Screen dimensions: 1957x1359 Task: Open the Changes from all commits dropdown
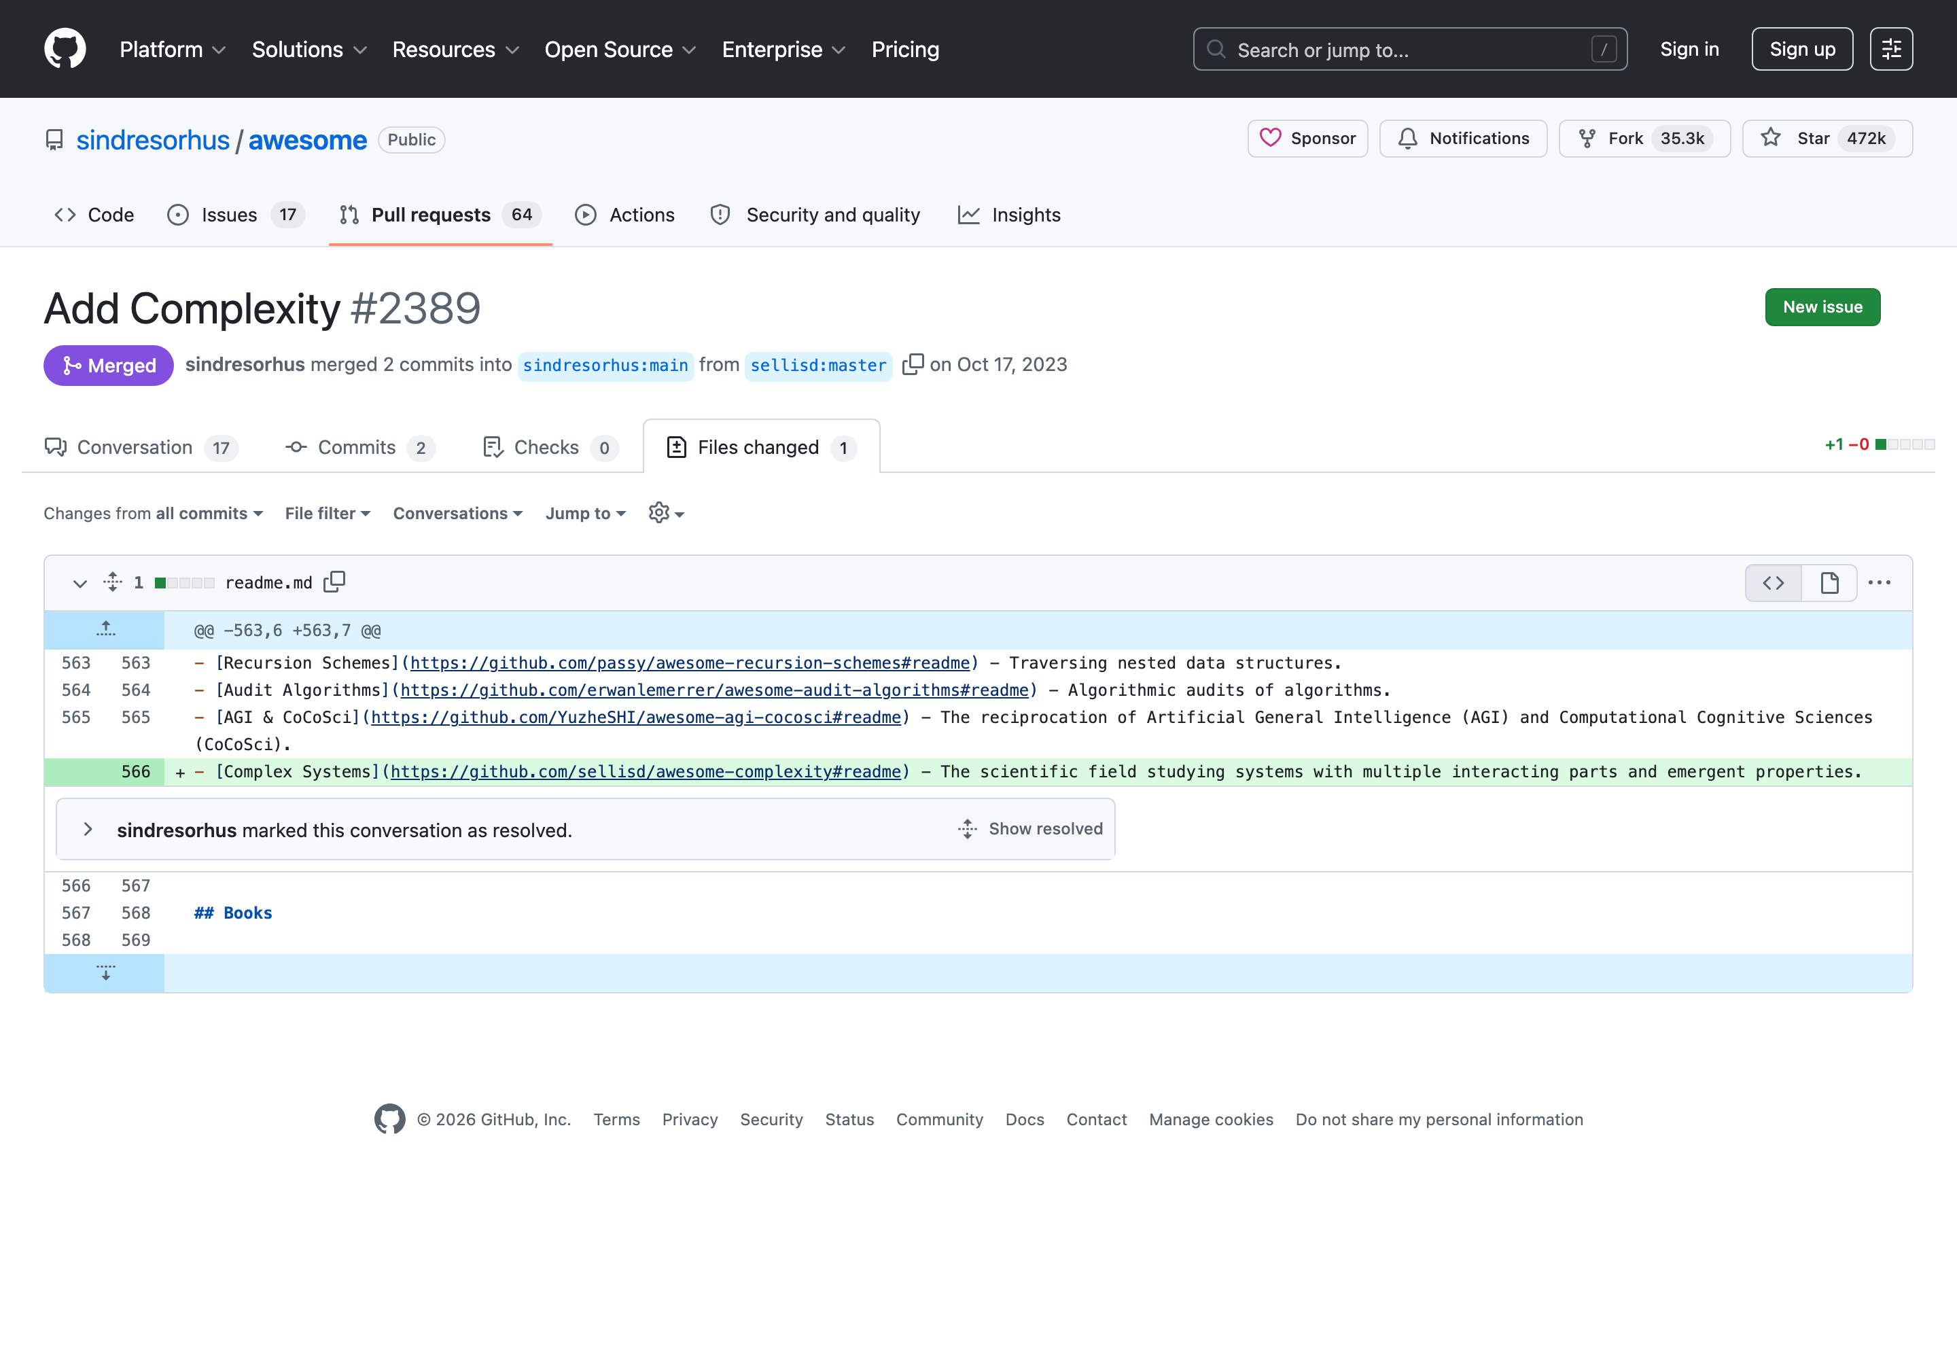tap(154, 514)
